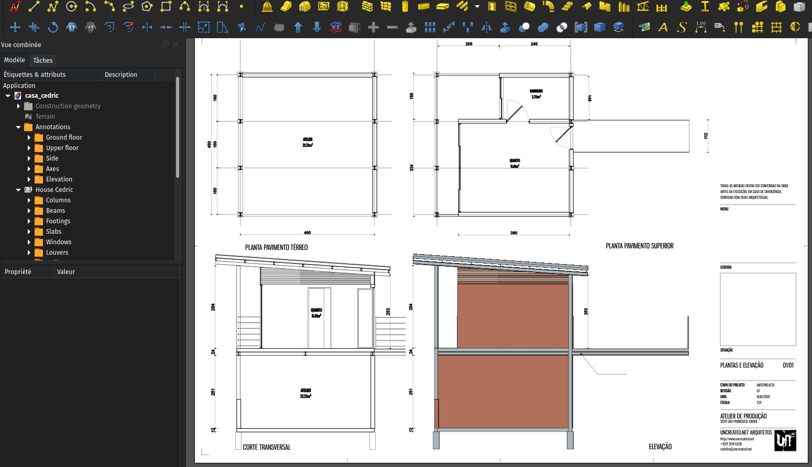This screenshot has height=467, width=812.
Task: Select the Draft Arc tool
Action: coord(91,7)
